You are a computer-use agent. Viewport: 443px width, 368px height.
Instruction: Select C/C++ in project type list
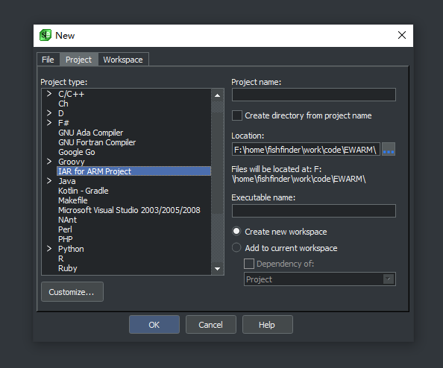click(71, 94)
